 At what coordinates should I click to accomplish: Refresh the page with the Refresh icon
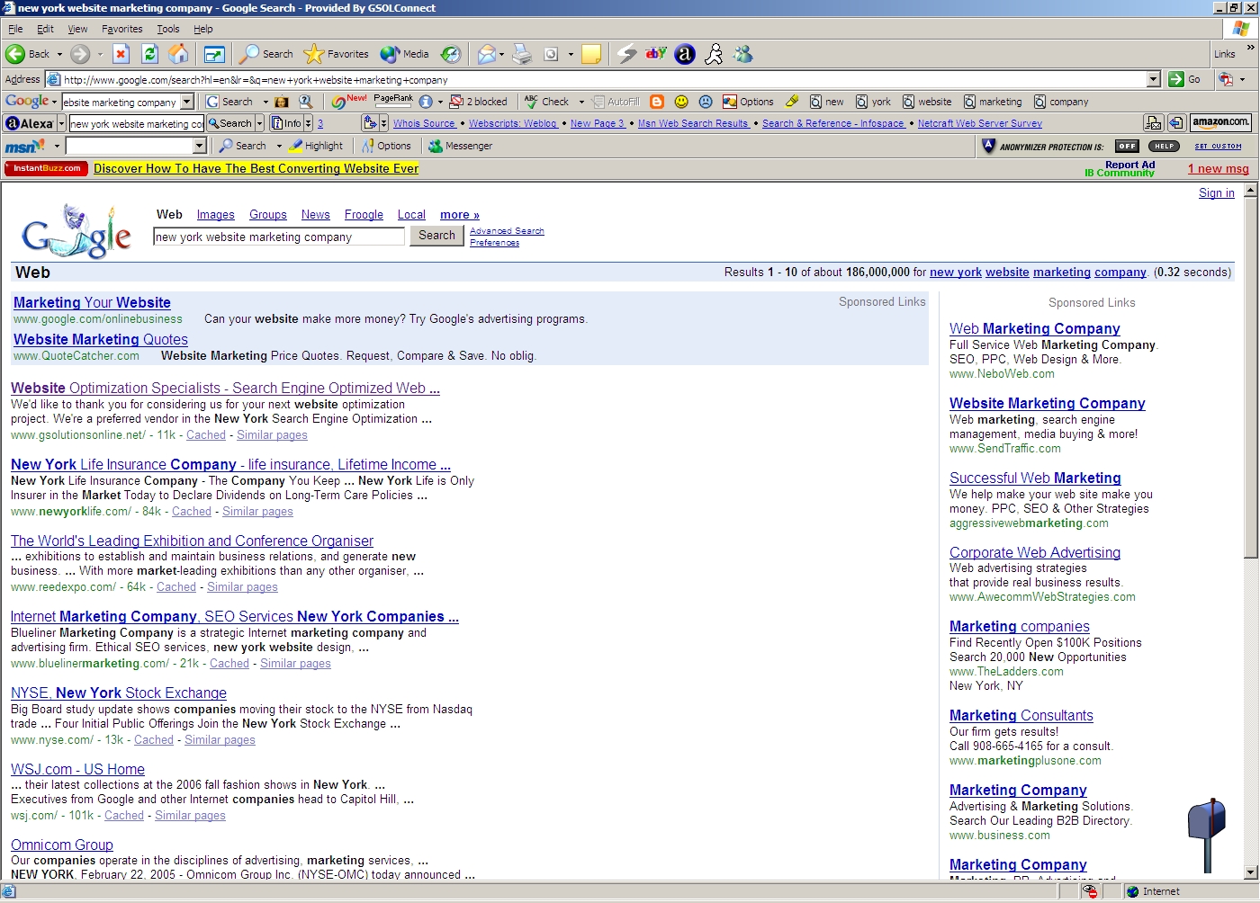point(150,54)
